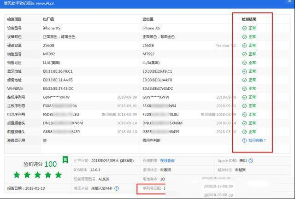Click the green check icon for 设备颜色
The height and width of the screenshot is (199, 295).
pos(244,37)
